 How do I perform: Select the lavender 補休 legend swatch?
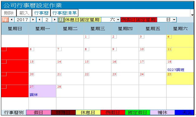point(162,112)
